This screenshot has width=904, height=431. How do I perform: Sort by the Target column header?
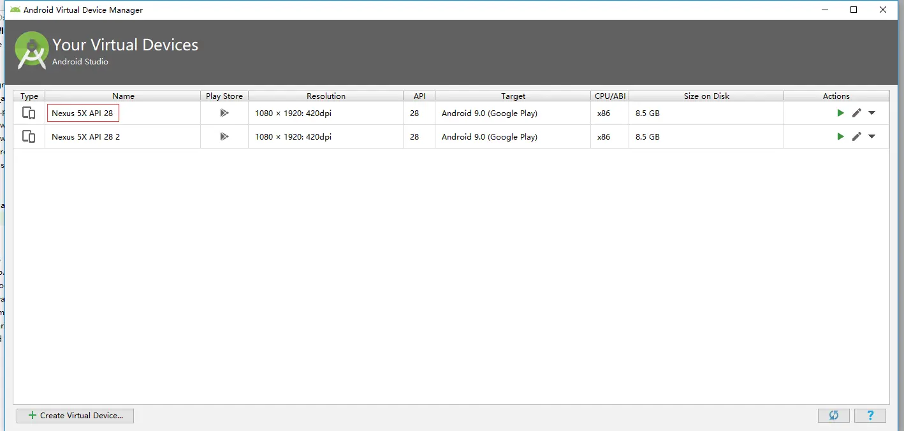tap(513, 96)
